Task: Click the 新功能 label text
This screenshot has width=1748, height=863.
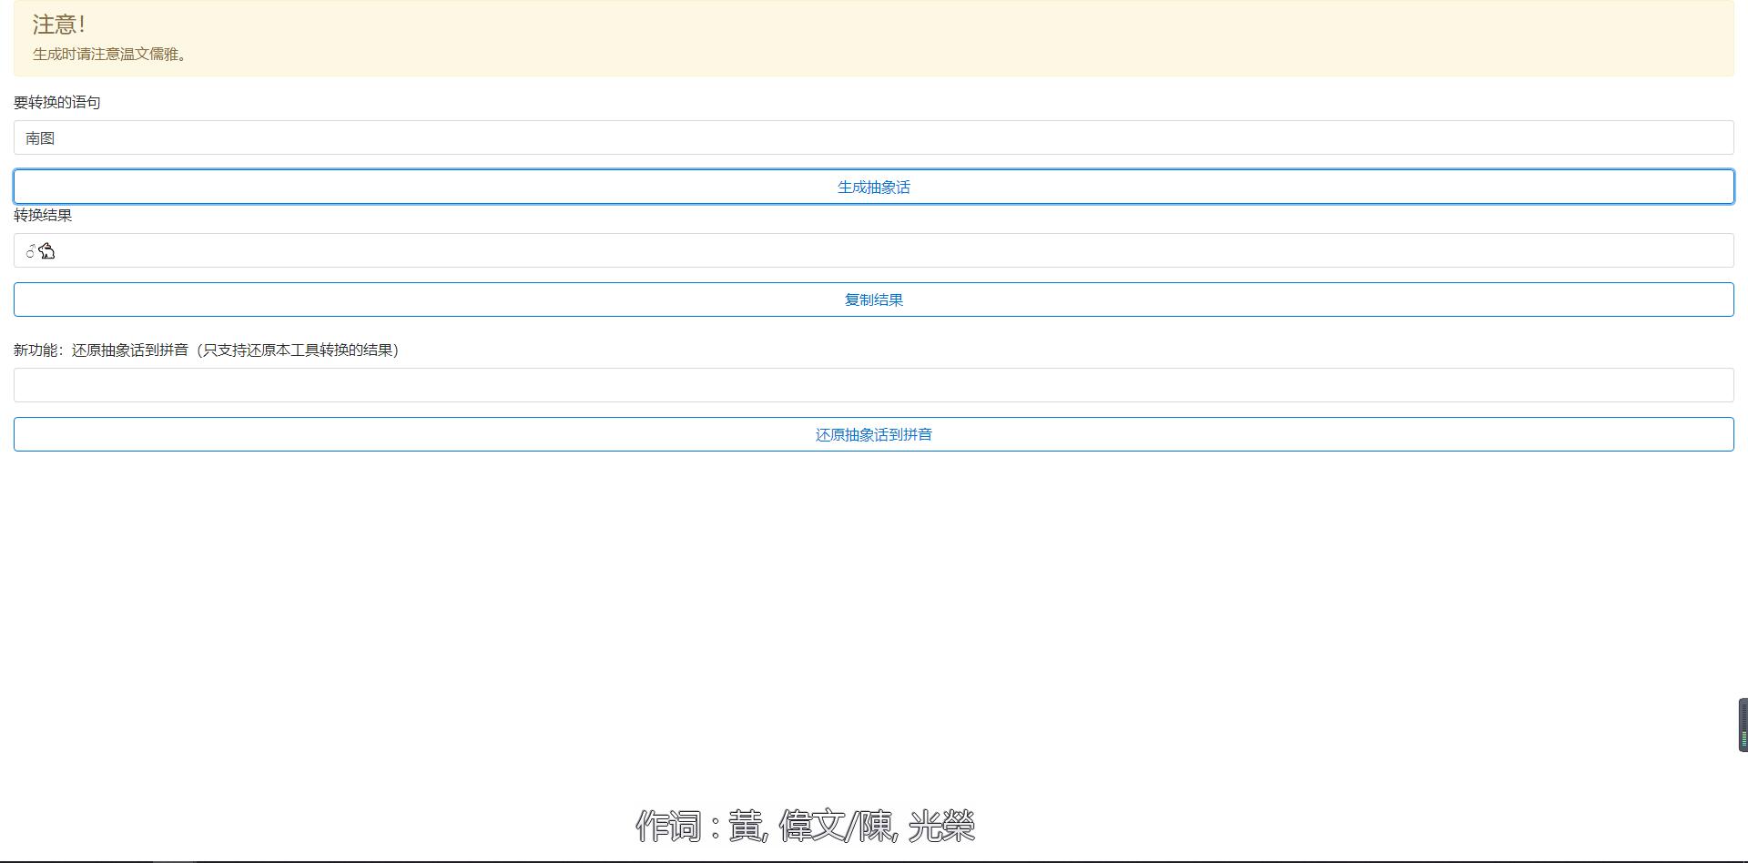Action: click(36, 350)
